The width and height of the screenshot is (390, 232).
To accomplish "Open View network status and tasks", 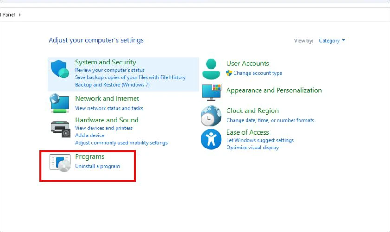I will click(x=109, y=108).
